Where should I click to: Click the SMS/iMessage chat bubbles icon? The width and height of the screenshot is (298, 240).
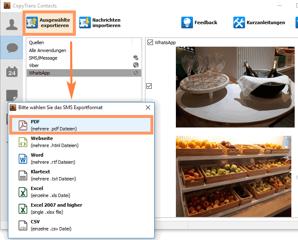click(136, 57)
